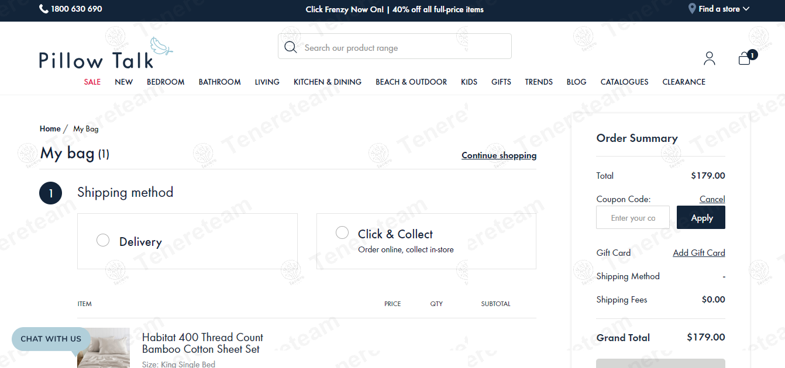Cancel the coupon code entry
Image resolution: width=785 pixels, height=368 pixels.
click(x=712, y=199)
